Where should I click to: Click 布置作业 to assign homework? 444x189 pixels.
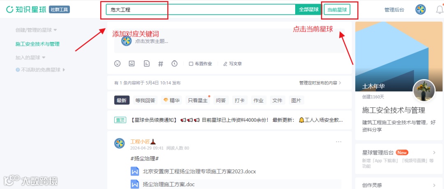201,64
